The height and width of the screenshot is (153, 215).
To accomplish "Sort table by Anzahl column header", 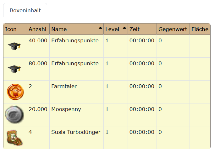I will pyautogui.click(x=37, y=29).
